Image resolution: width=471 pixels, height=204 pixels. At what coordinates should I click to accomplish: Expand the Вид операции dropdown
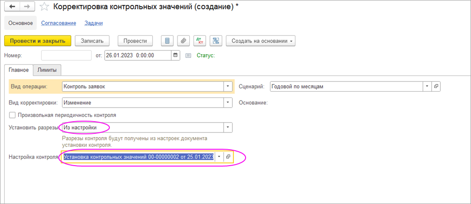pyautogui.click(x=228, y=87)
